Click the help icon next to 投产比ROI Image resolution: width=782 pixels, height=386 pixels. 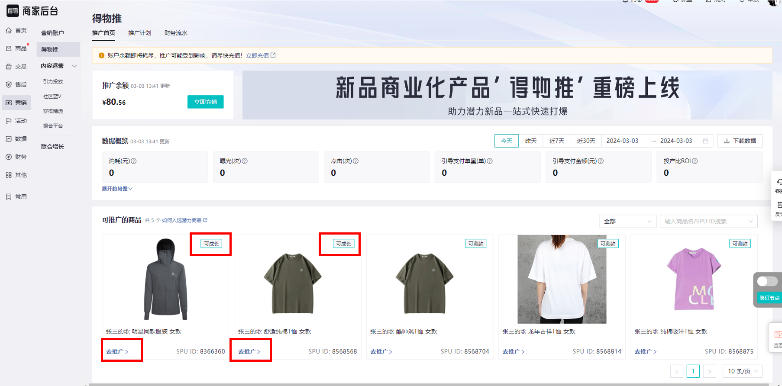point(695,161)
